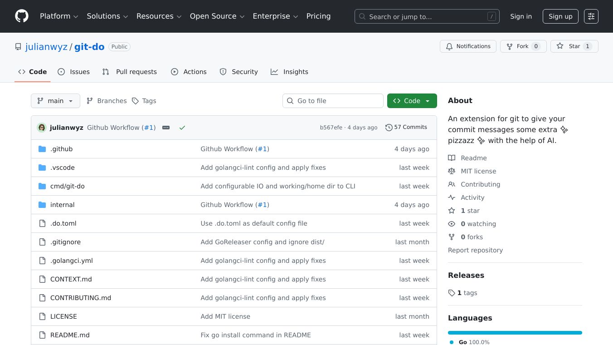This screenshot has height=345, width=613.
Task: Open the 57 Commits history
Action: coord(406,127)
